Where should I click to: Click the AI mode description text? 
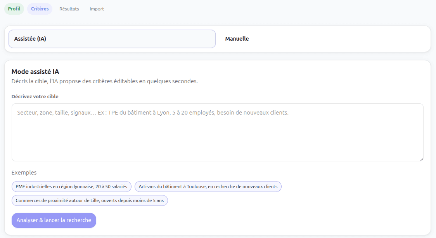105,81
